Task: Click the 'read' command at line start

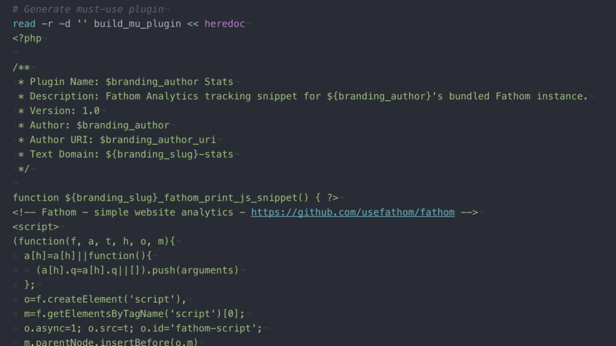Action: [24, 23]
